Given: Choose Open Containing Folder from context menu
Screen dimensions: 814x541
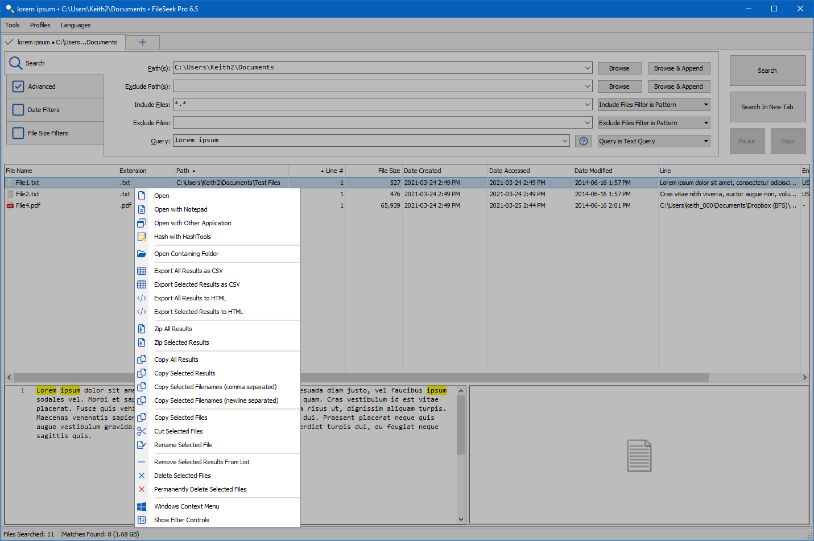Looking at the screenshot, I should tap(186, 254).
